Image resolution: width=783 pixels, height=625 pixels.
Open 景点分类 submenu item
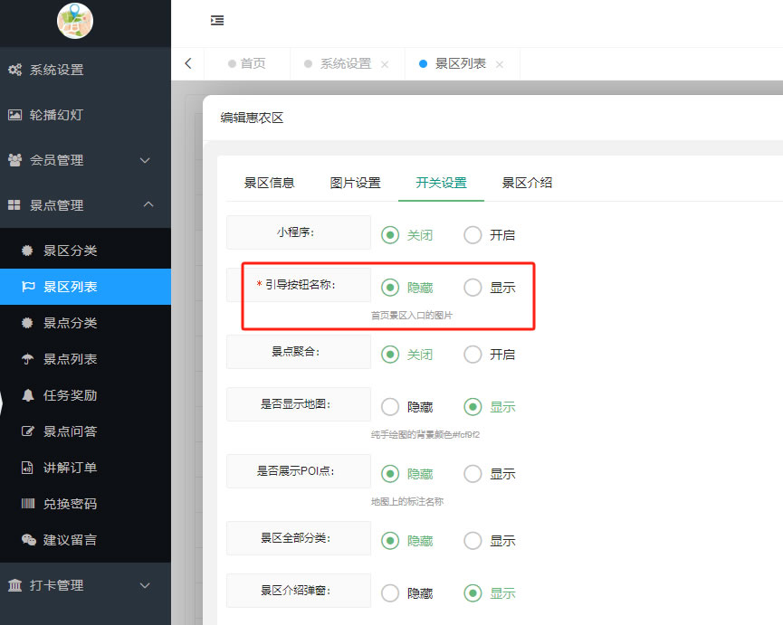coord(85,323)
